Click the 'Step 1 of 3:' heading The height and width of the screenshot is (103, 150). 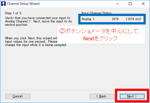tap(13, 13)
